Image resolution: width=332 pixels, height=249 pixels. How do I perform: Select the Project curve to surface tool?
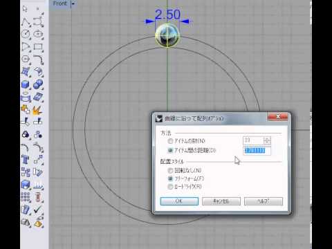[x=26, y=97]
